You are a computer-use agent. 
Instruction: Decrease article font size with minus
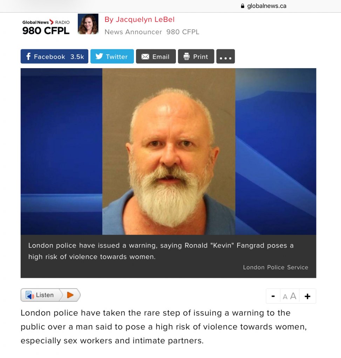pos(273,296)
